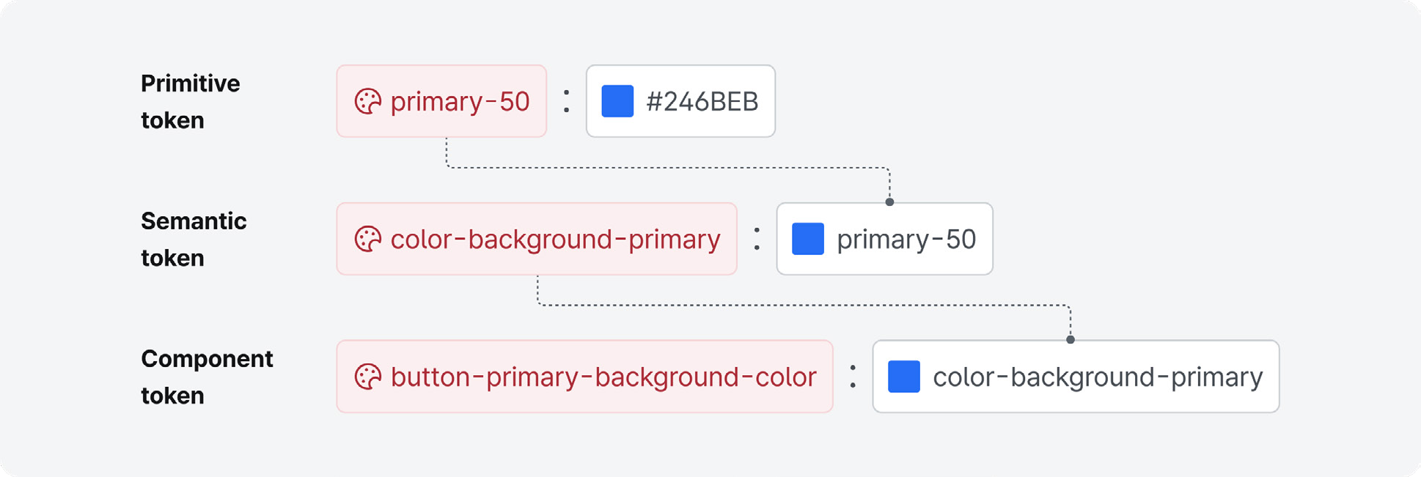Select the blue swatch in the color-background-primary value box
The image size is (1421, 477).
[x=904, y=377]
